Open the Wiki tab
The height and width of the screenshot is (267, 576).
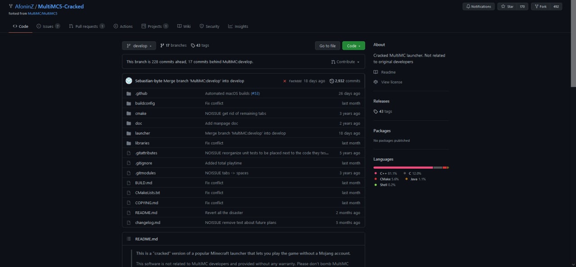pos(184,26)
